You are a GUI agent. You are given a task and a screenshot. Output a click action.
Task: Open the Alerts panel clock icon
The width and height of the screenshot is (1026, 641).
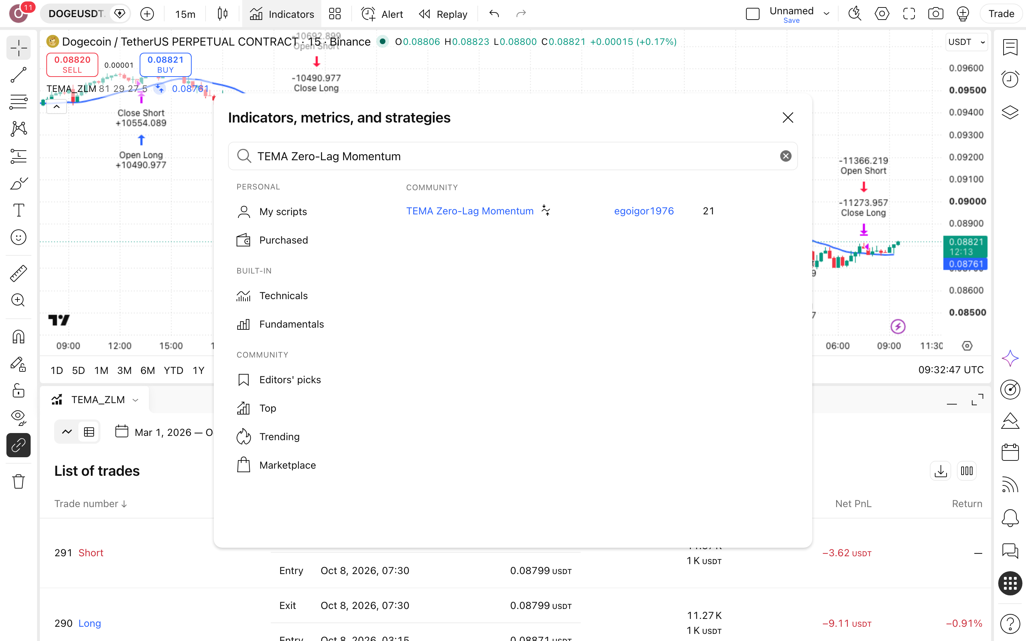(1010, 79)
